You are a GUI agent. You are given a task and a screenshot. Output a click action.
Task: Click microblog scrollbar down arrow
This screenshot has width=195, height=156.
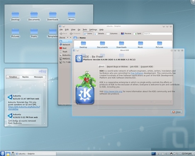tap(45, 123)
